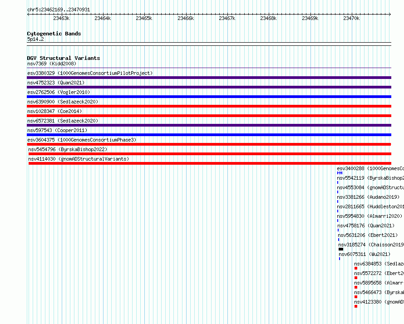Click the nsv5954830 (Almarri2020) label
Image resolution: width=404 pixels, height=324 pixels.
click(x=370, y=216)
